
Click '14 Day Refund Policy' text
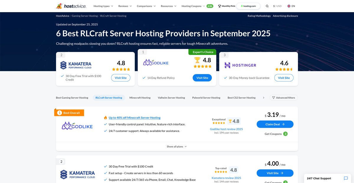coord(161,78)
